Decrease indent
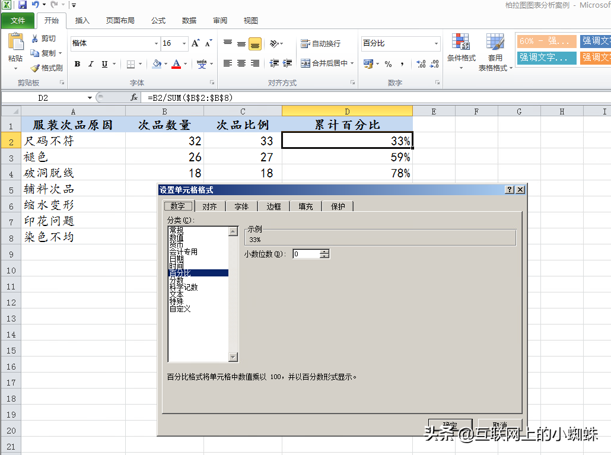The width and height of the screenshot is (611, 455). coord(274,63)
